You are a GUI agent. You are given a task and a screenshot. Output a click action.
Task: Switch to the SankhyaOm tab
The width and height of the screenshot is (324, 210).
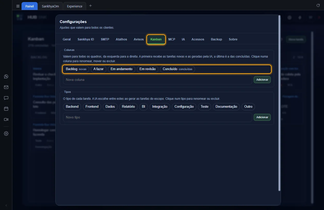[50, 6]
